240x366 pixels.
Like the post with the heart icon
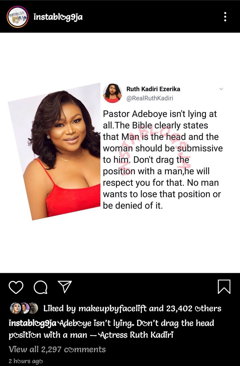coord(16,287)
